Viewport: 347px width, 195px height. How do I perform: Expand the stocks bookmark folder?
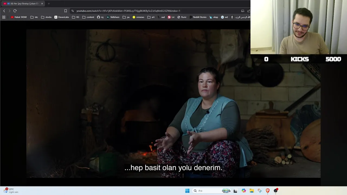coord(46,17)
